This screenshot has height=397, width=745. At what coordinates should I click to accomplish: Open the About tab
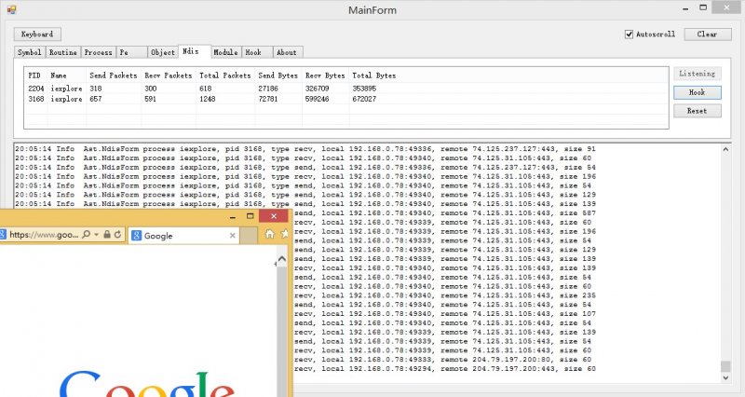288,52
